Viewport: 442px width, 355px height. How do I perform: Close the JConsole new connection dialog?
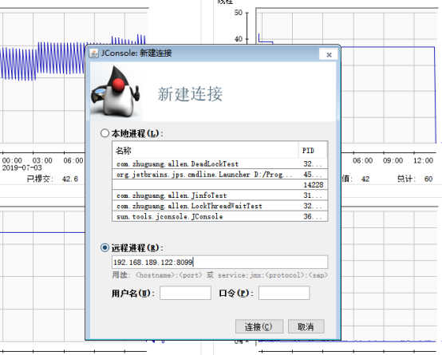click(x=329, y=54)
